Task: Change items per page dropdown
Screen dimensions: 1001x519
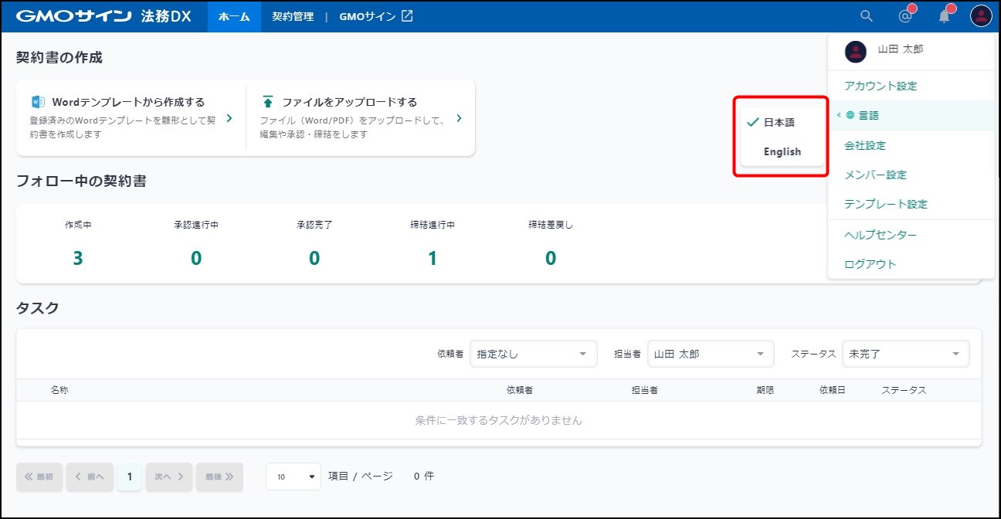Action: click(x=294, y=477)
